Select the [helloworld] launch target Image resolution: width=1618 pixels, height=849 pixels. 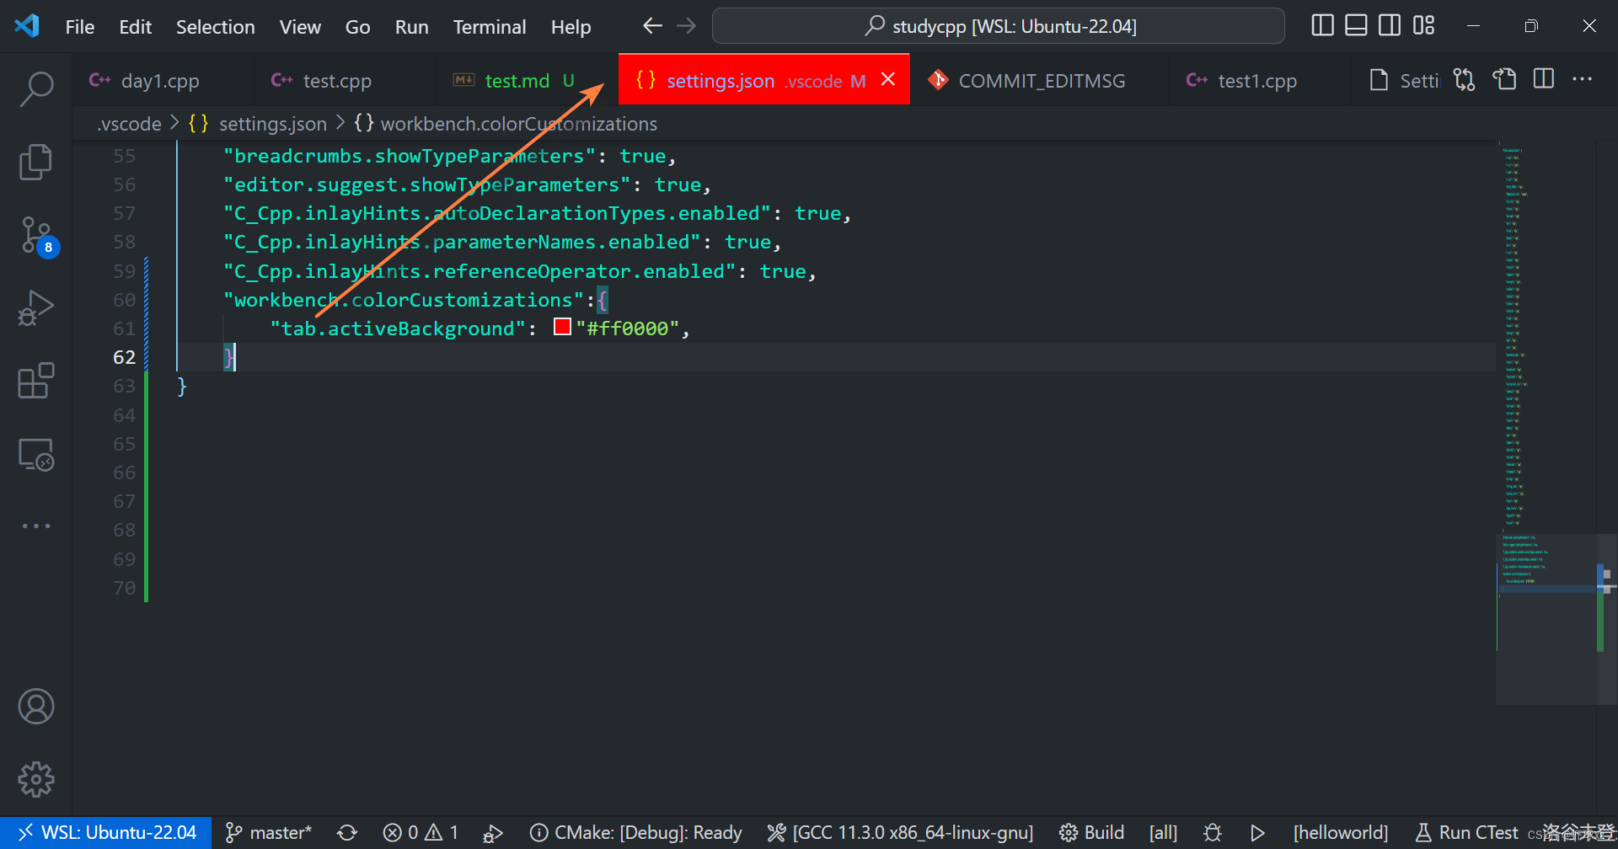1340,832
